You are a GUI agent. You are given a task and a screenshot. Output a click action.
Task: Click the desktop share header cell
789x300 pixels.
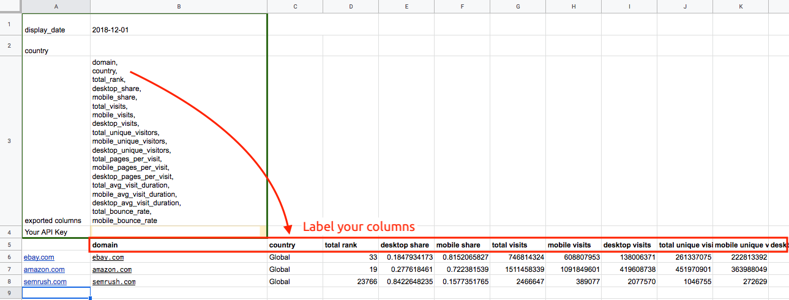(406, 245)
